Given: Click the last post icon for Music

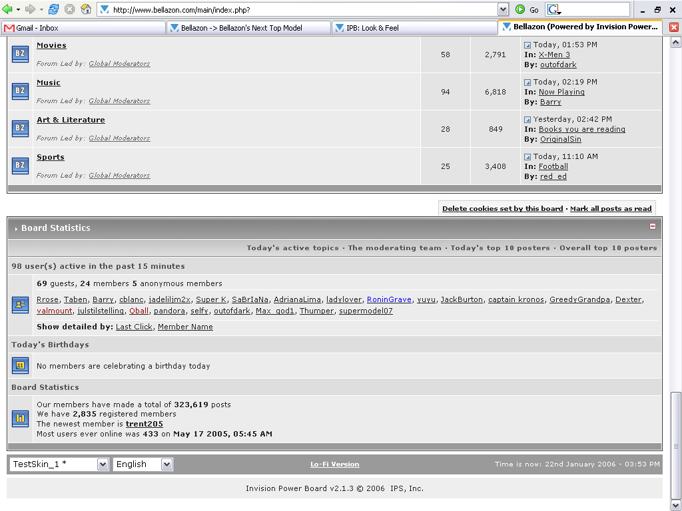Looking at the screenshot, I should pos(527,83).
